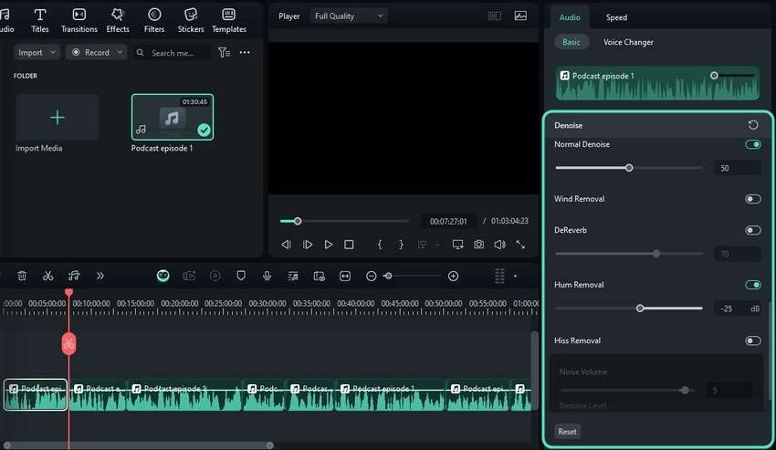Screen dimensions: 776x450
Task: Enable DeReverb
Action: pos(753,230)
